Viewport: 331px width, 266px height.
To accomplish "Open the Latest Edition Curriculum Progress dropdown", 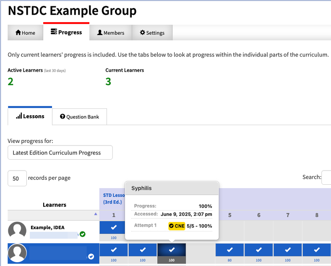I will pyautogui.click(x=60, y=152).
